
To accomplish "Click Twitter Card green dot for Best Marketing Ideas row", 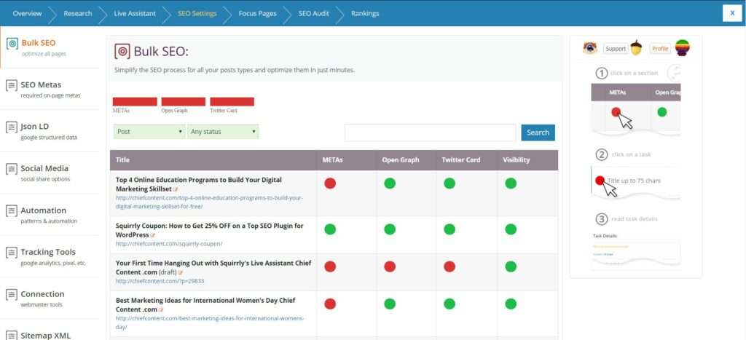I will 449,304.
